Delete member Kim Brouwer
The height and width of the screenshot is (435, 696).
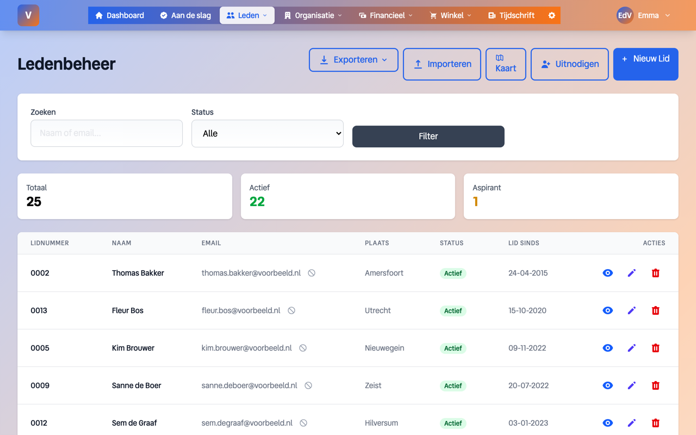[x=656, y=348]
